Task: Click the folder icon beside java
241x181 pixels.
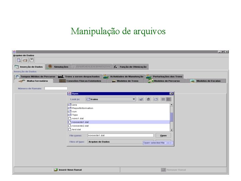Action: 70,105
